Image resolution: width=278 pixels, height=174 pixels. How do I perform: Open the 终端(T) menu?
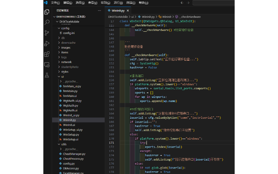131,3
